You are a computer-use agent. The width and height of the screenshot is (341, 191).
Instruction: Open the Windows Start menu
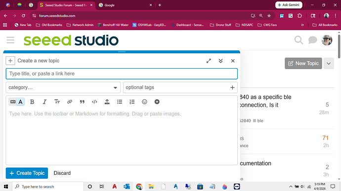coord(6,187)
